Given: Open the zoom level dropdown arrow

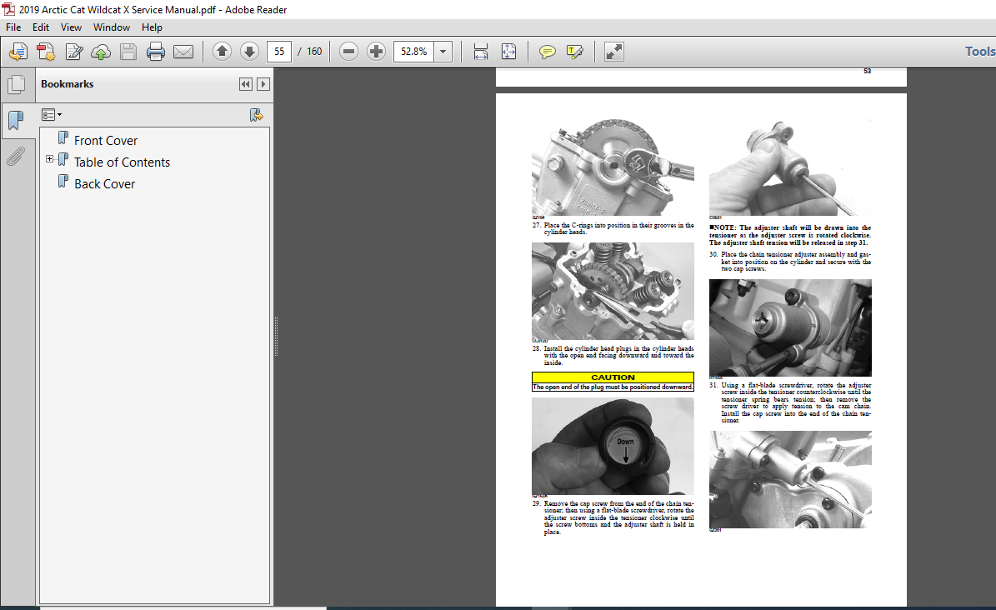Looking at the screenshot, I should (443, 52).
